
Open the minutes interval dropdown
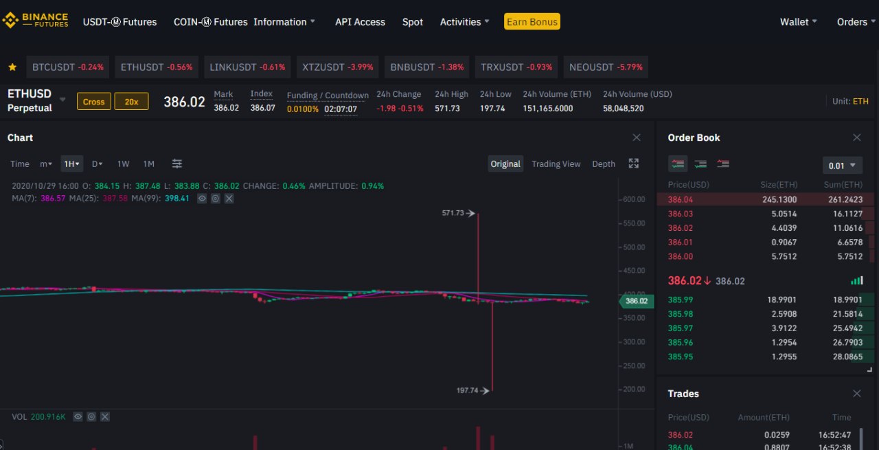[46, 164]
